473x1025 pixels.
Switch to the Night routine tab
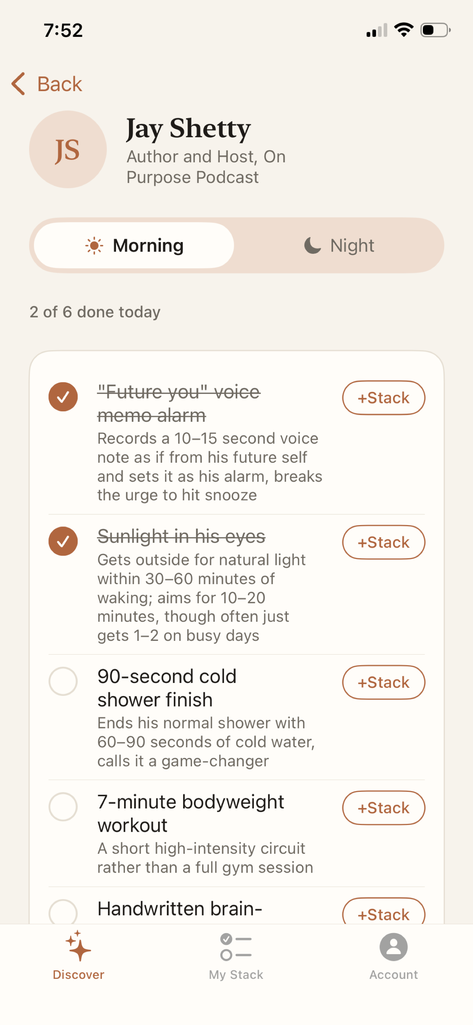pyautogui.click(x=339, y=245)
